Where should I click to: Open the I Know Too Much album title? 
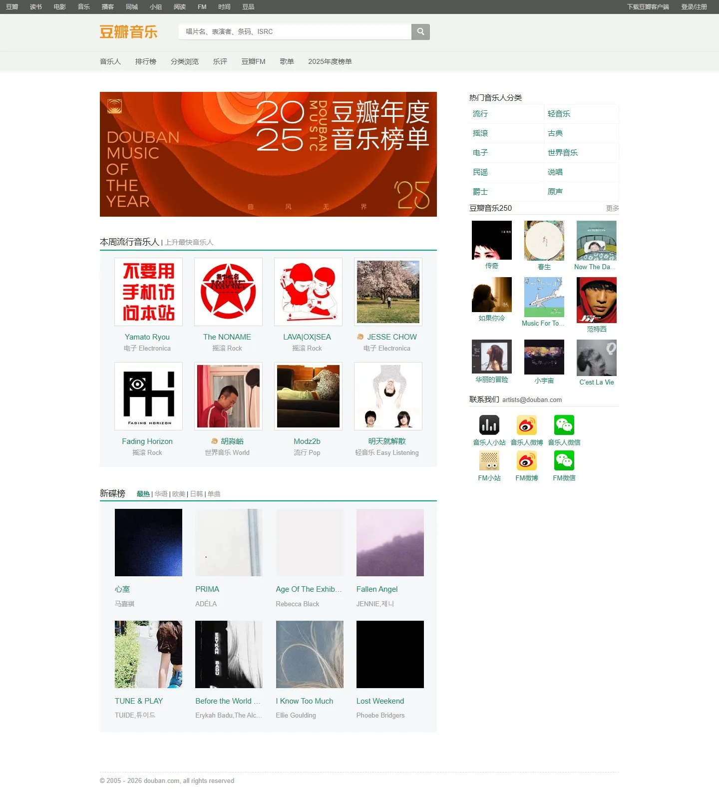point(305,701)
